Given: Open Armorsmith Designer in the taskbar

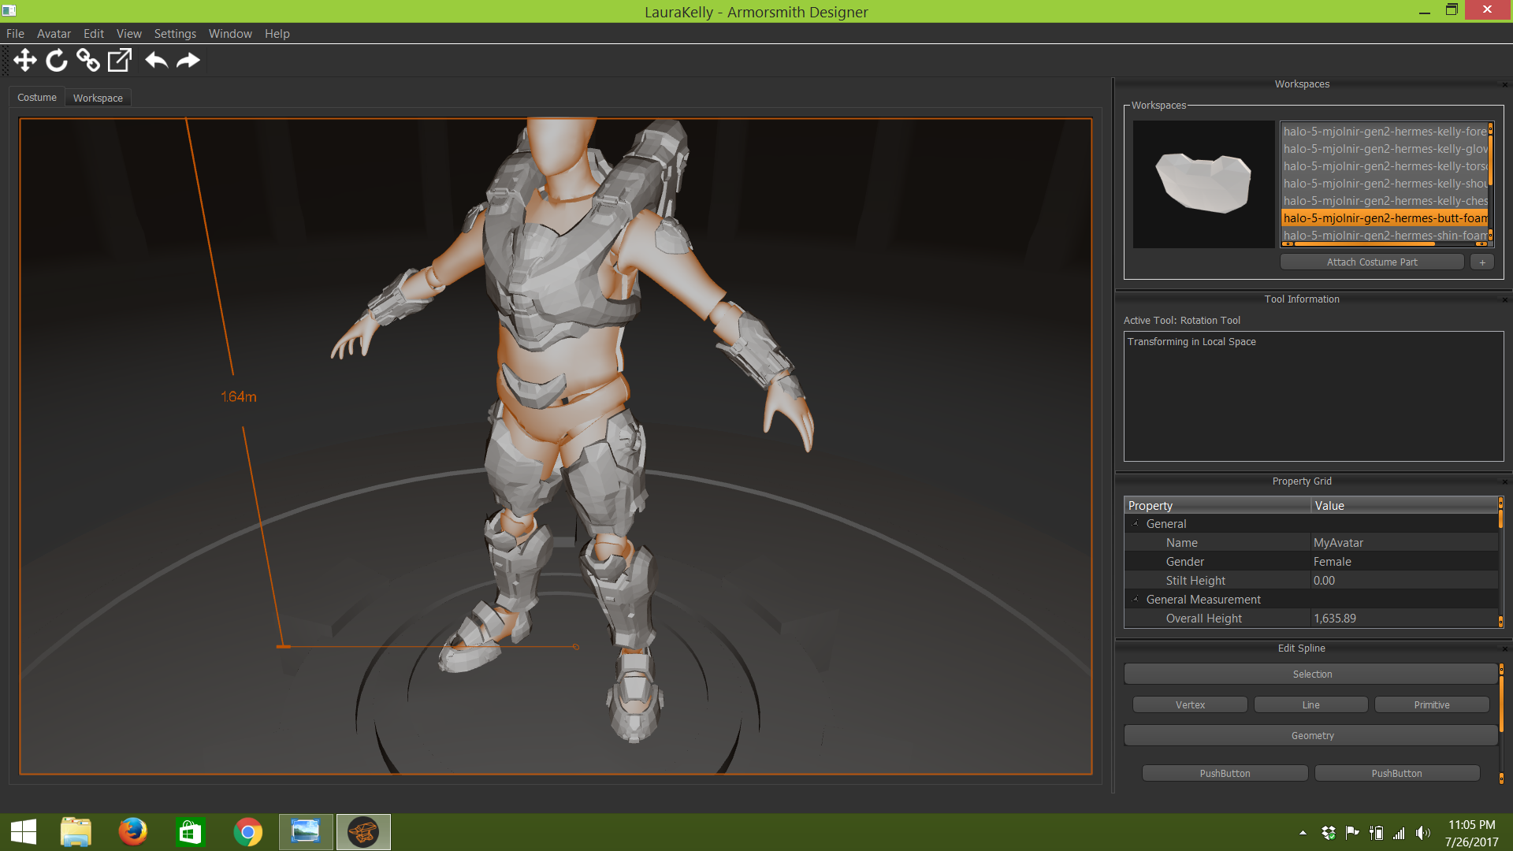Looking at the screenshot, I should [x=363, y=832].
